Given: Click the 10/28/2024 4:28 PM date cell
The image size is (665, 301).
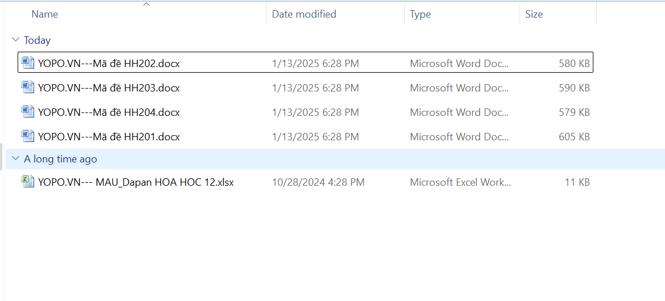Looking at the screenshot, I should point(318,182).
